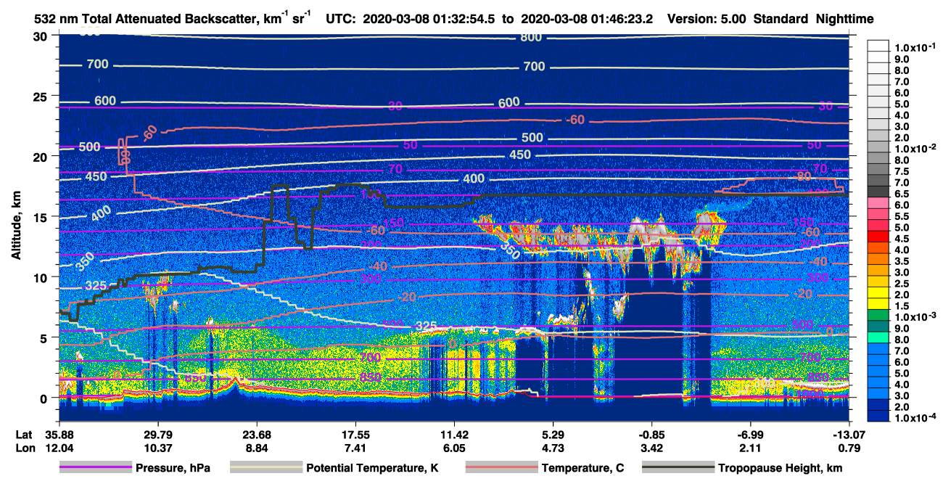The height and width of the screenshot is (484, 943).
Task: Click the latitude value -0.85
Action: click(651, 434)
